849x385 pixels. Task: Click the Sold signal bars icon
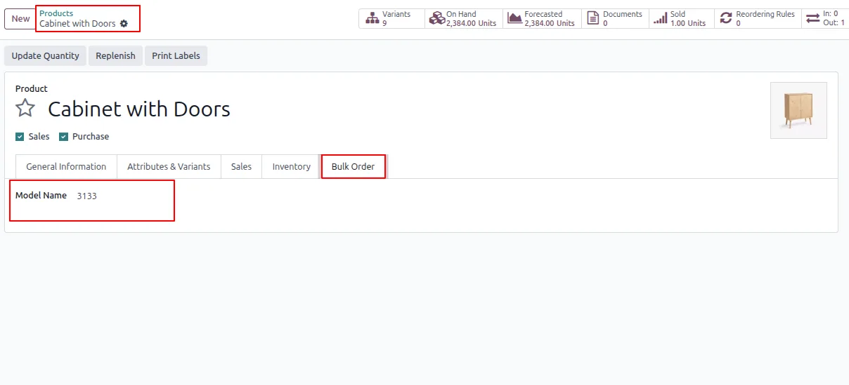[x=660, y=18]
